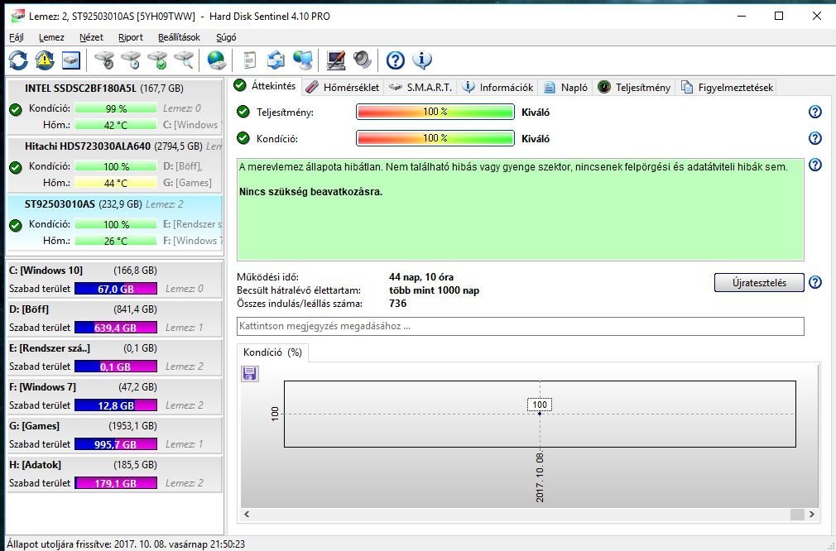
Task: Select the Áttekintés tab
Action: [x=266, y=86]
